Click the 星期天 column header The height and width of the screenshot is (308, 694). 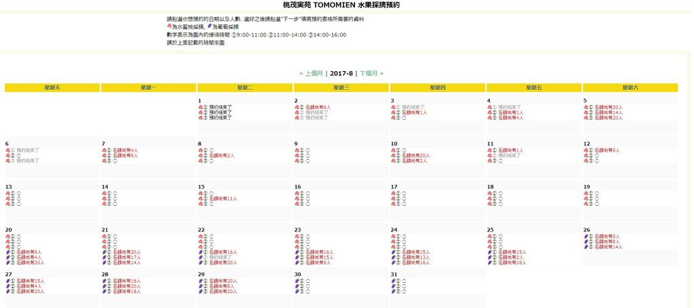coord(52,88)
